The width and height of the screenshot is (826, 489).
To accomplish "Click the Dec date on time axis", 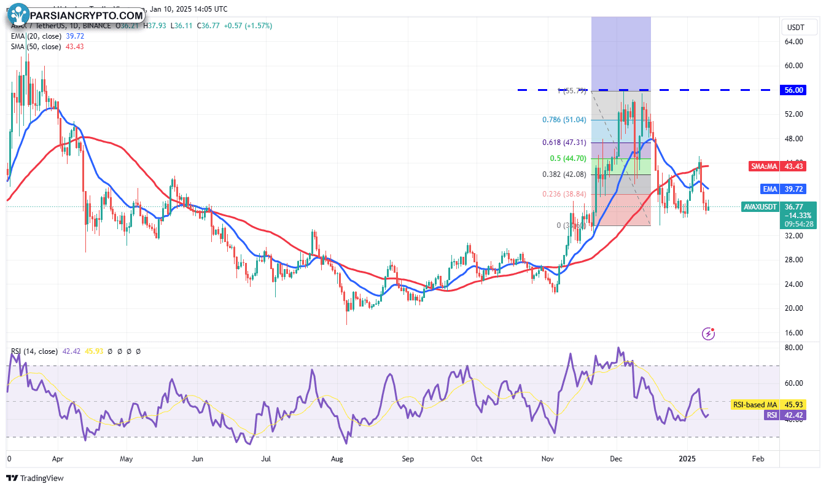I will (x=617, y=459).
